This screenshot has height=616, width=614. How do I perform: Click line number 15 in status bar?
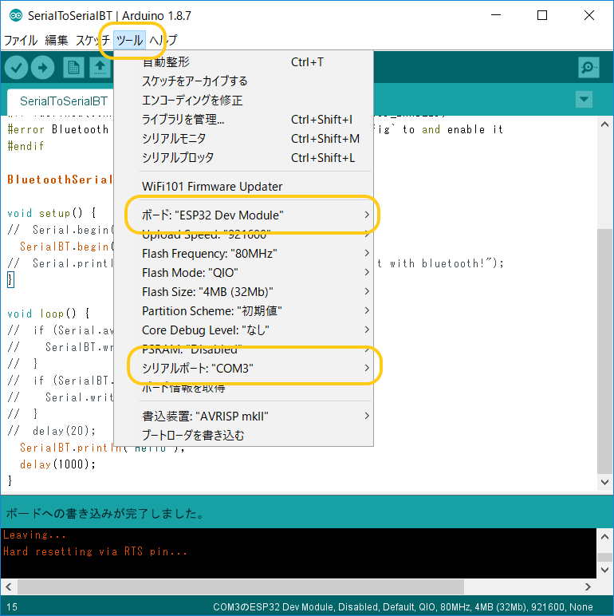[x=12, y=607]
